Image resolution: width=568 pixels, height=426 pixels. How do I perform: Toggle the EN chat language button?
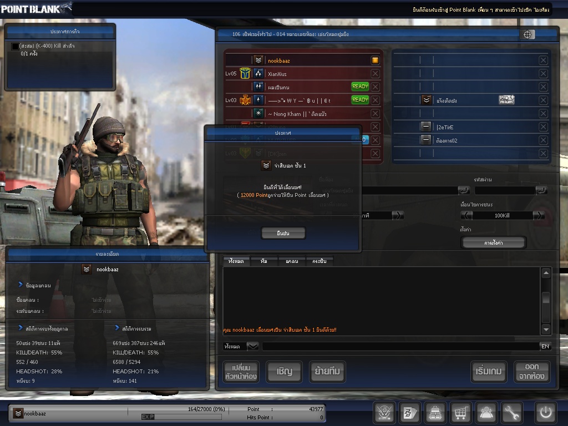545,346
